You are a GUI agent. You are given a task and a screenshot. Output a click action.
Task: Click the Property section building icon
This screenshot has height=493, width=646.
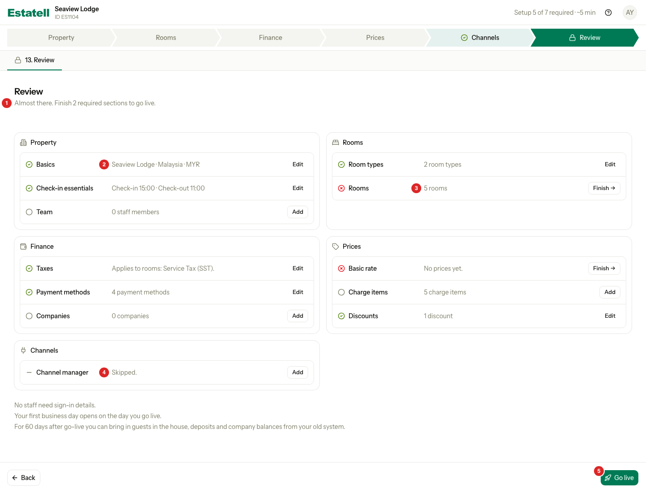(x=23, y=143)
